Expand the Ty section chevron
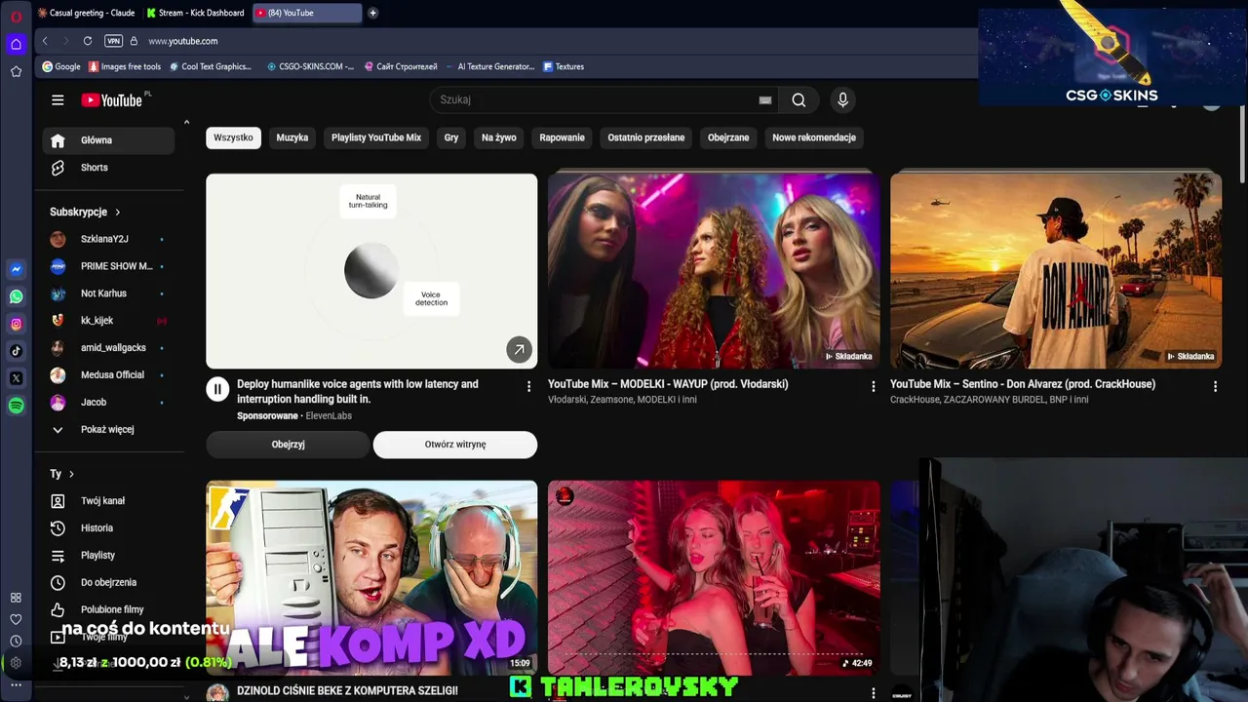This screenshot has height=702, width=1248. (71, 474)
